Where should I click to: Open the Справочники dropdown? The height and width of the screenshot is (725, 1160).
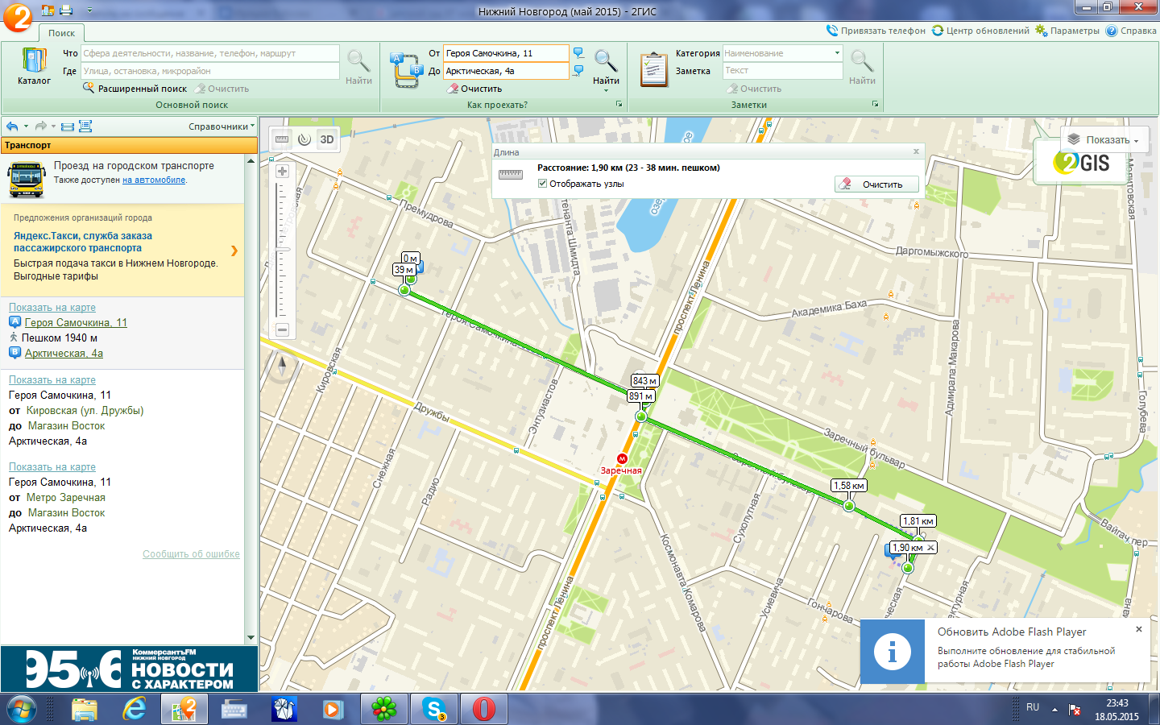(221, 126)
